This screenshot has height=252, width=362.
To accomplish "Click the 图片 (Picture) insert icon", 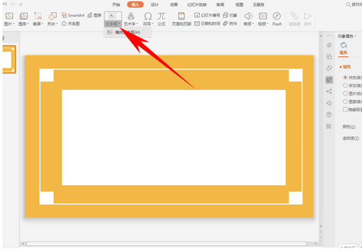I will 9,16.
